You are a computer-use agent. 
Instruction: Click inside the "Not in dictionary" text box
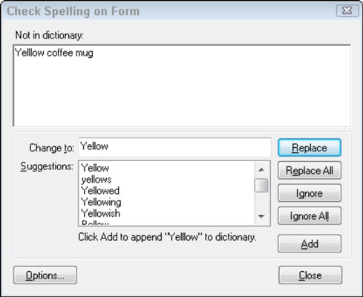[x=182, y=85]
